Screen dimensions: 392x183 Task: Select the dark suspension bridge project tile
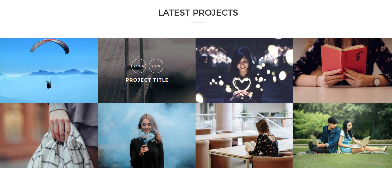tap(147, 70)
